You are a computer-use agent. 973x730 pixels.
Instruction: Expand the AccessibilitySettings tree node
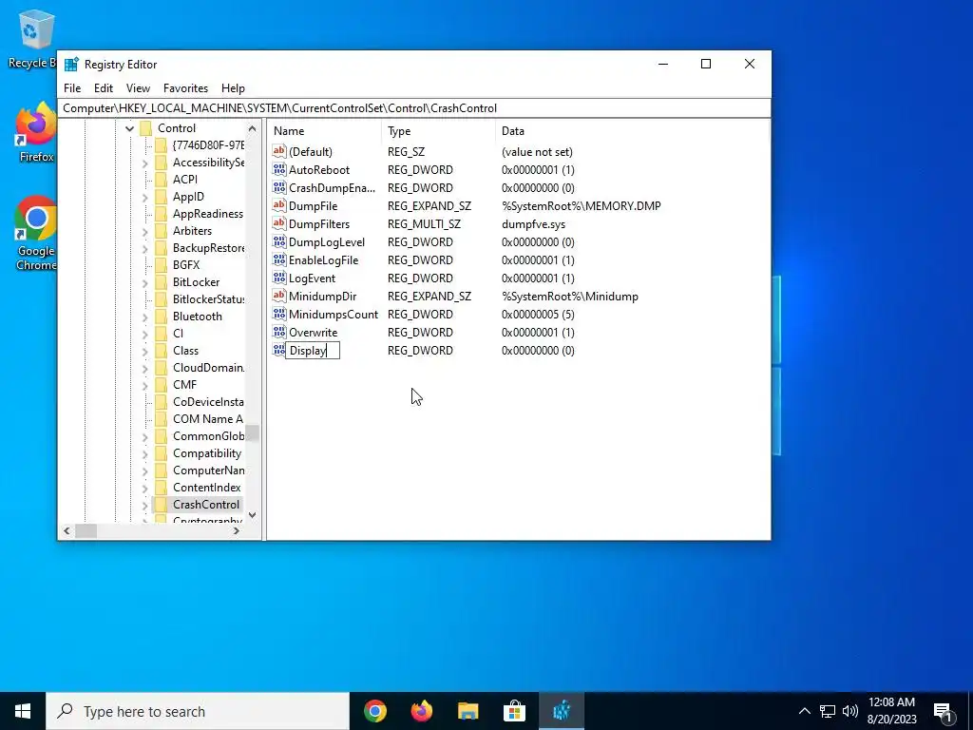(144, 163)
